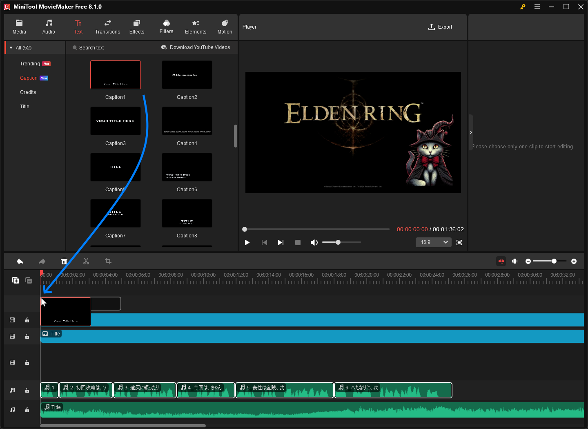
Task: Lock the first audio track
Action: pos(27,391)
